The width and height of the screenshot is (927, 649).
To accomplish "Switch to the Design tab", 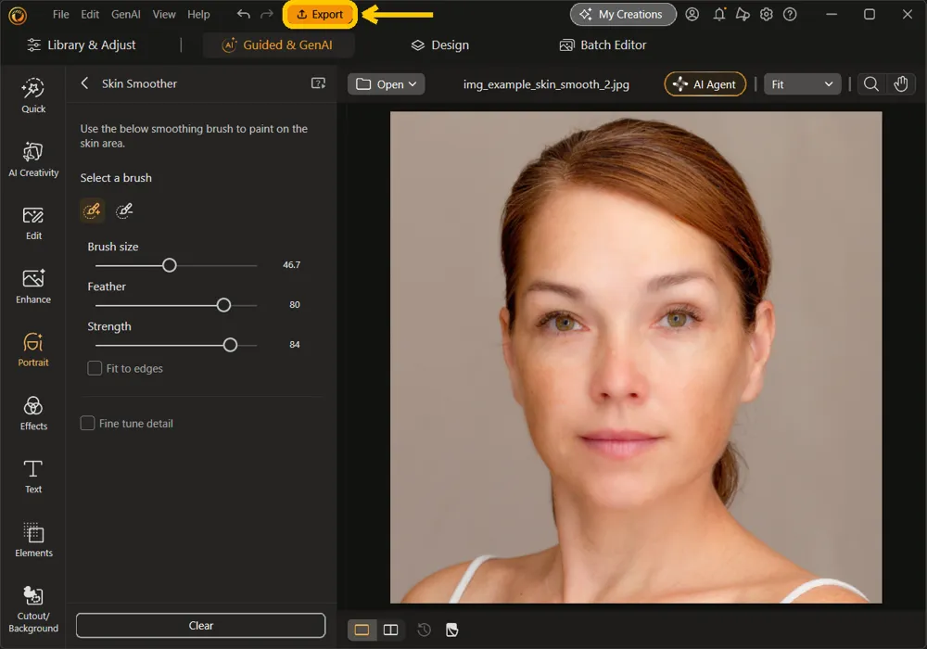I will (x=440, y=45).
